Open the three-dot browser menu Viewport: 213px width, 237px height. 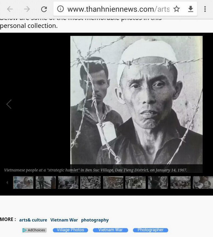point(205,9)
